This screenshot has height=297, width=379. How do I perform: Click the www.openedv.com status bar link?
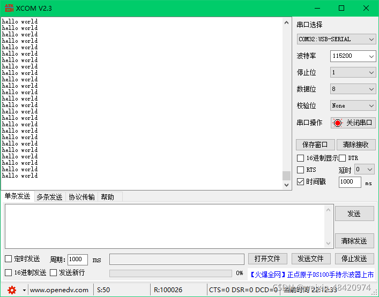point(59,290)
